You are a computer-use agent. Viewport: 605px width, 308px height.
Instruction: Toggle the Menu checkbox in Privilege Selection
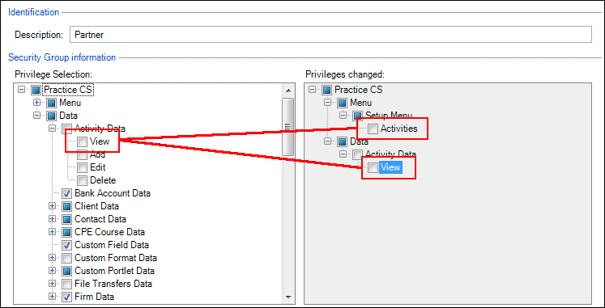[52, 103]
